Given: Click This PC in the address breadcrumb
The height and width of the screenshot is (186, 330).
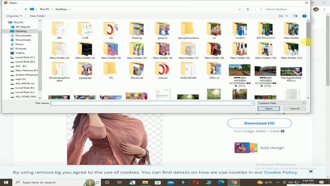Looking at the screenshot, I should tap(44, 9).
